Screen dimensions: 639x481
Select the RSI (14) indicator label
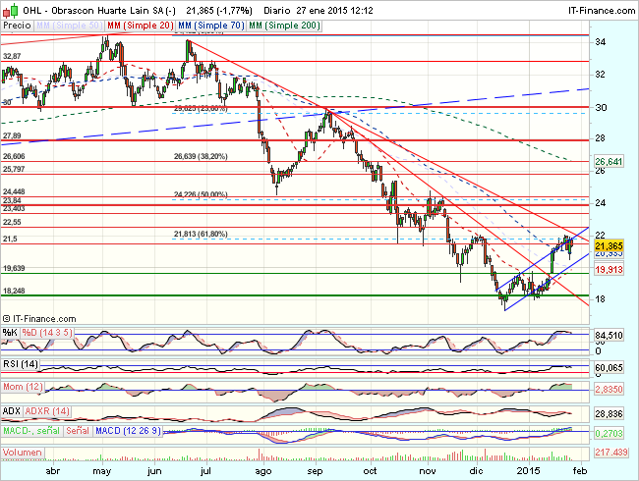click(x=21, y=365)
